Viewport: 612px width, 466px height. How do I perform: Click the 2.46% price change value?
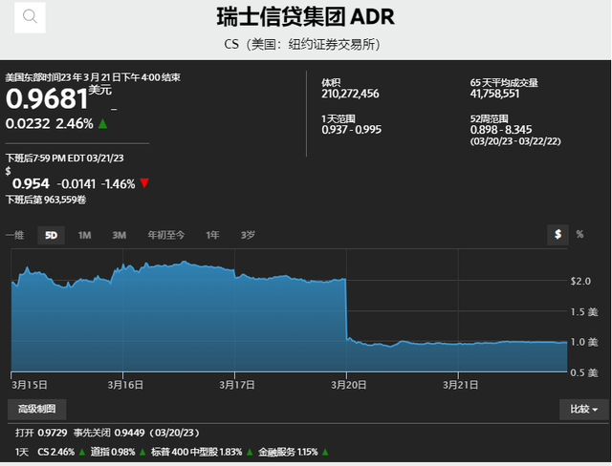[x=75, y=124]
